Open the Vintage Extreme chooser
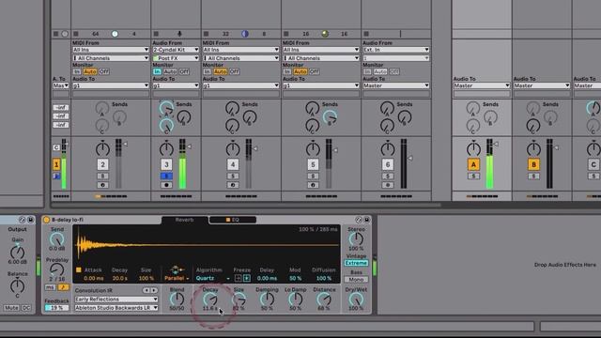Viewport: 601px width, 338px height. (356, 263)
